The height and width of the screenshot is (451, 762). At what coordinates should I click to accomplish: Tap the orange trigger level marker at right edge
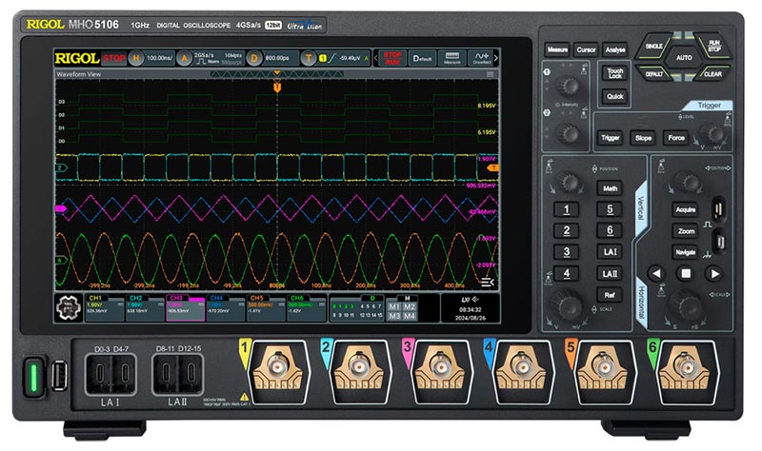(x=492, y=167)
